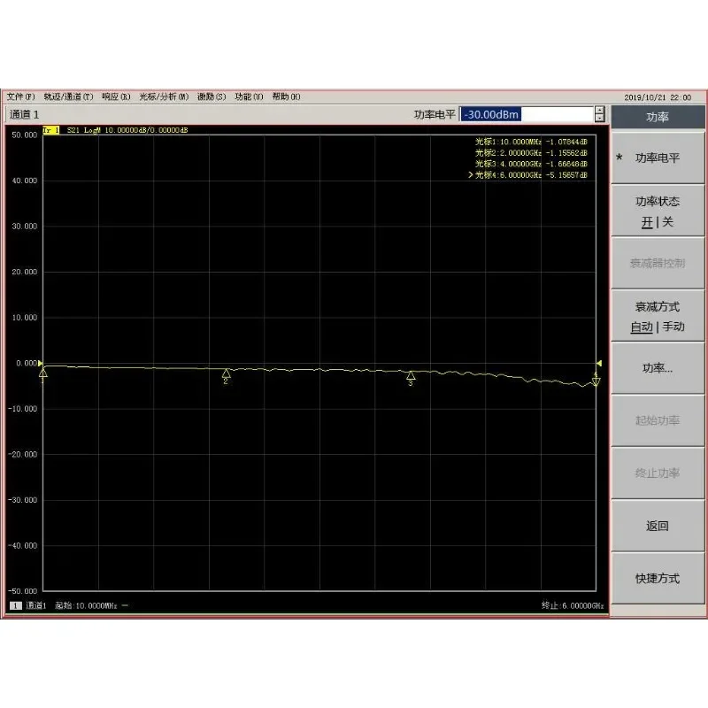
Task: Decrease power level with the down stepper arrow
Action: [x=600, y=119]
